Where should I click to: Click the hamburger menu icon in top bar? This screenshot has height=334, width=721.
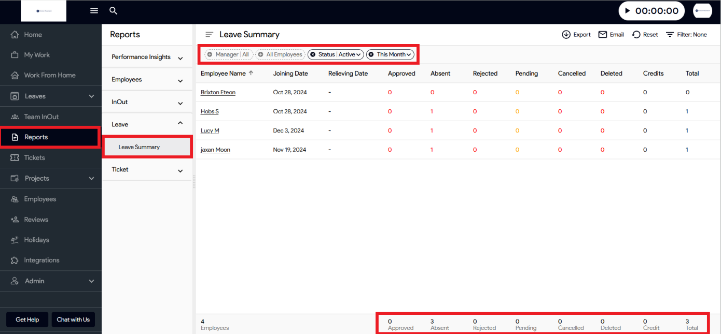(94, 11)
